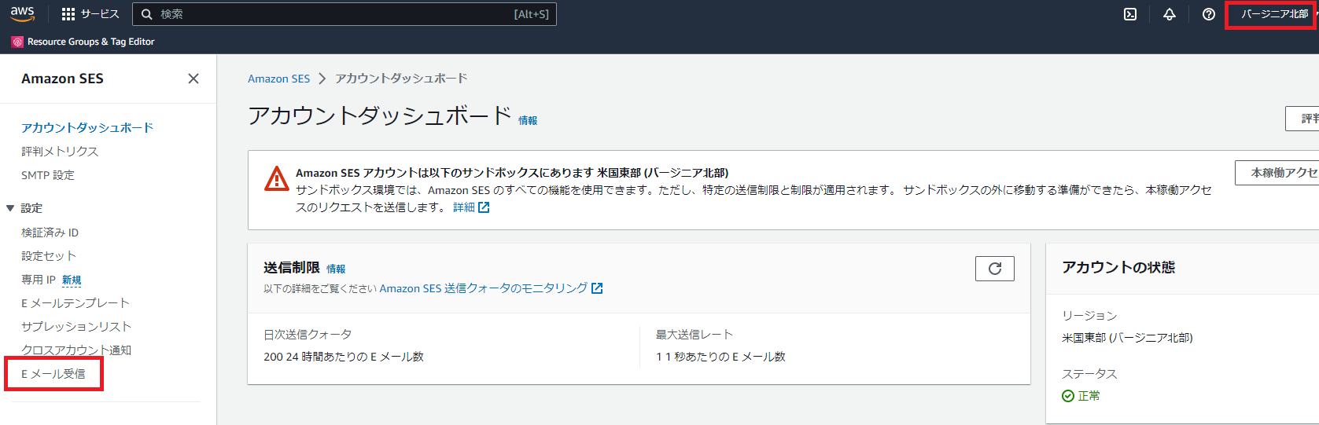The height and width of the screenshot is (425, 1319).
Task: Click the 正常 status check icon
Action: (1068, 396)
